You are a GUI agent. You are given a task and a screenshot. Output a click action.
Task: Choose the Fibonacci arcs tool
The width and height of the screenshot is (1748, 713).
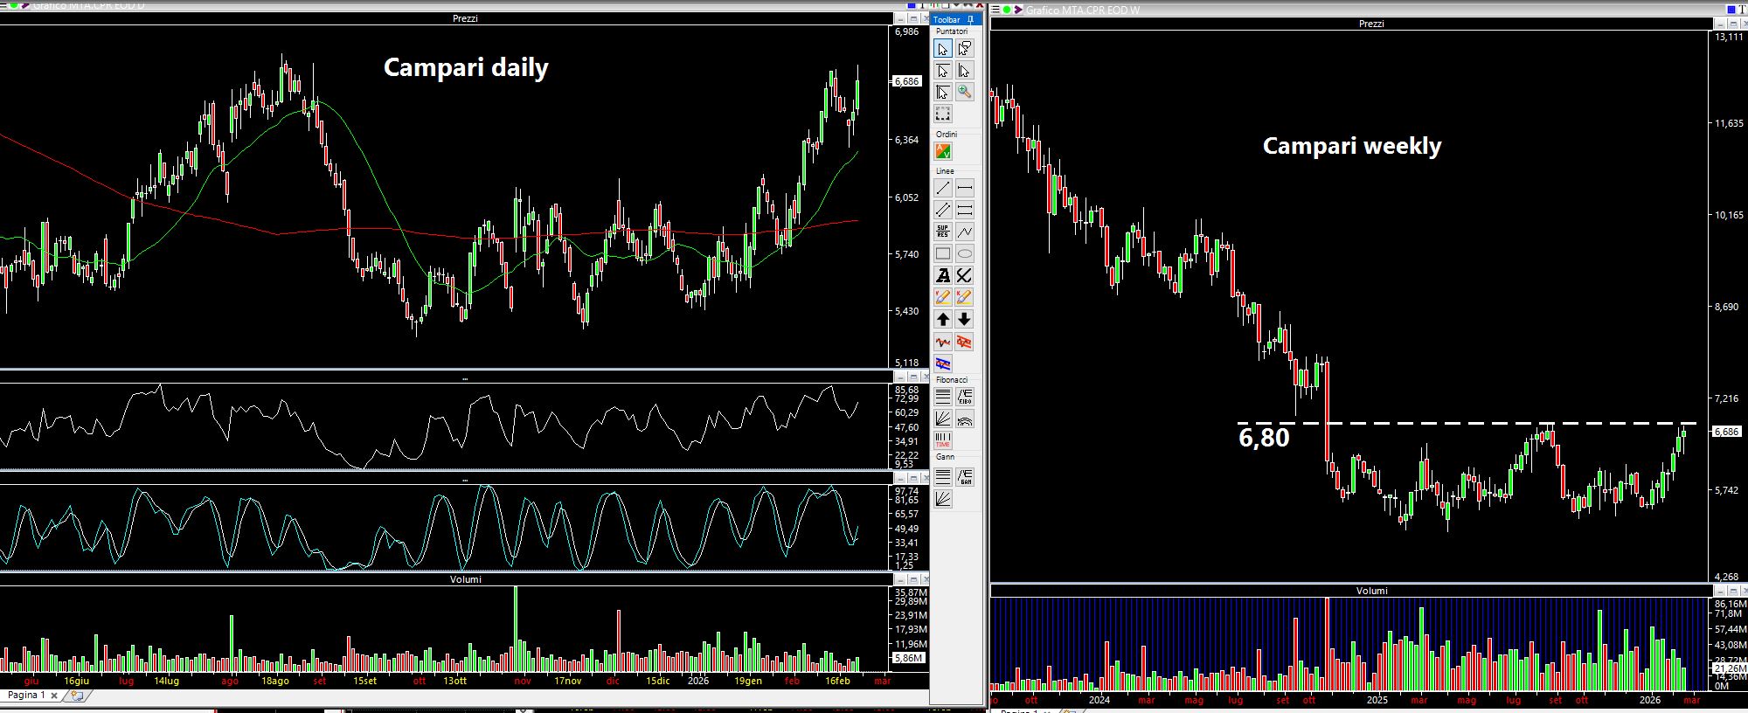pyautogui.click(x=964, y=419)
